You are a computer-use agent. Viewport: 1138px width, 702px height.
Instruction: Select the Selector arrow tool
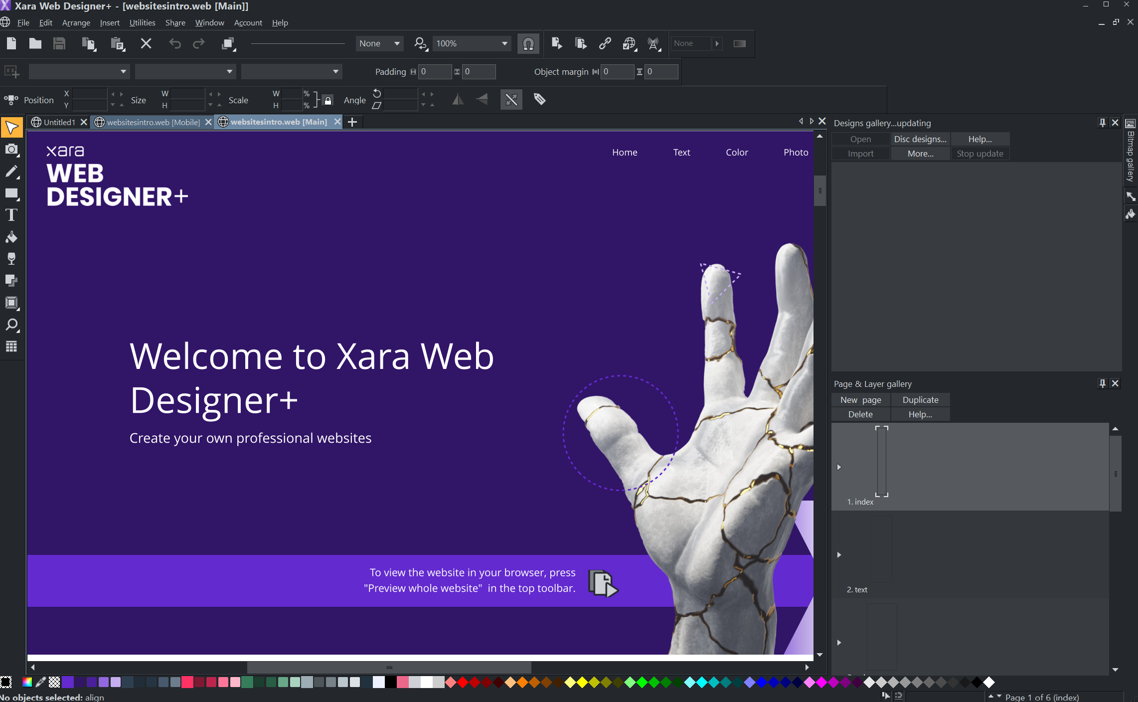(x=12, y=128)
